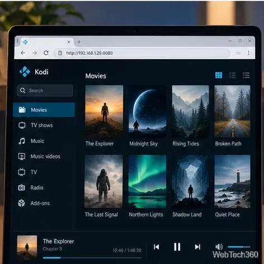Open Add-ons in the sidebar
This screenshot has width=264, height=264.
pyautogui.click(x=44, y=203)
